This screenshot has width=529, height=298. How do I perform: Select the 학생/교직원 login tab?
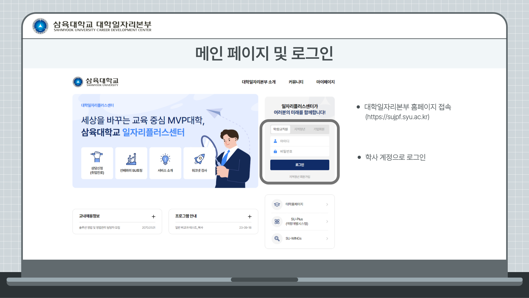[x=280, y=129]
